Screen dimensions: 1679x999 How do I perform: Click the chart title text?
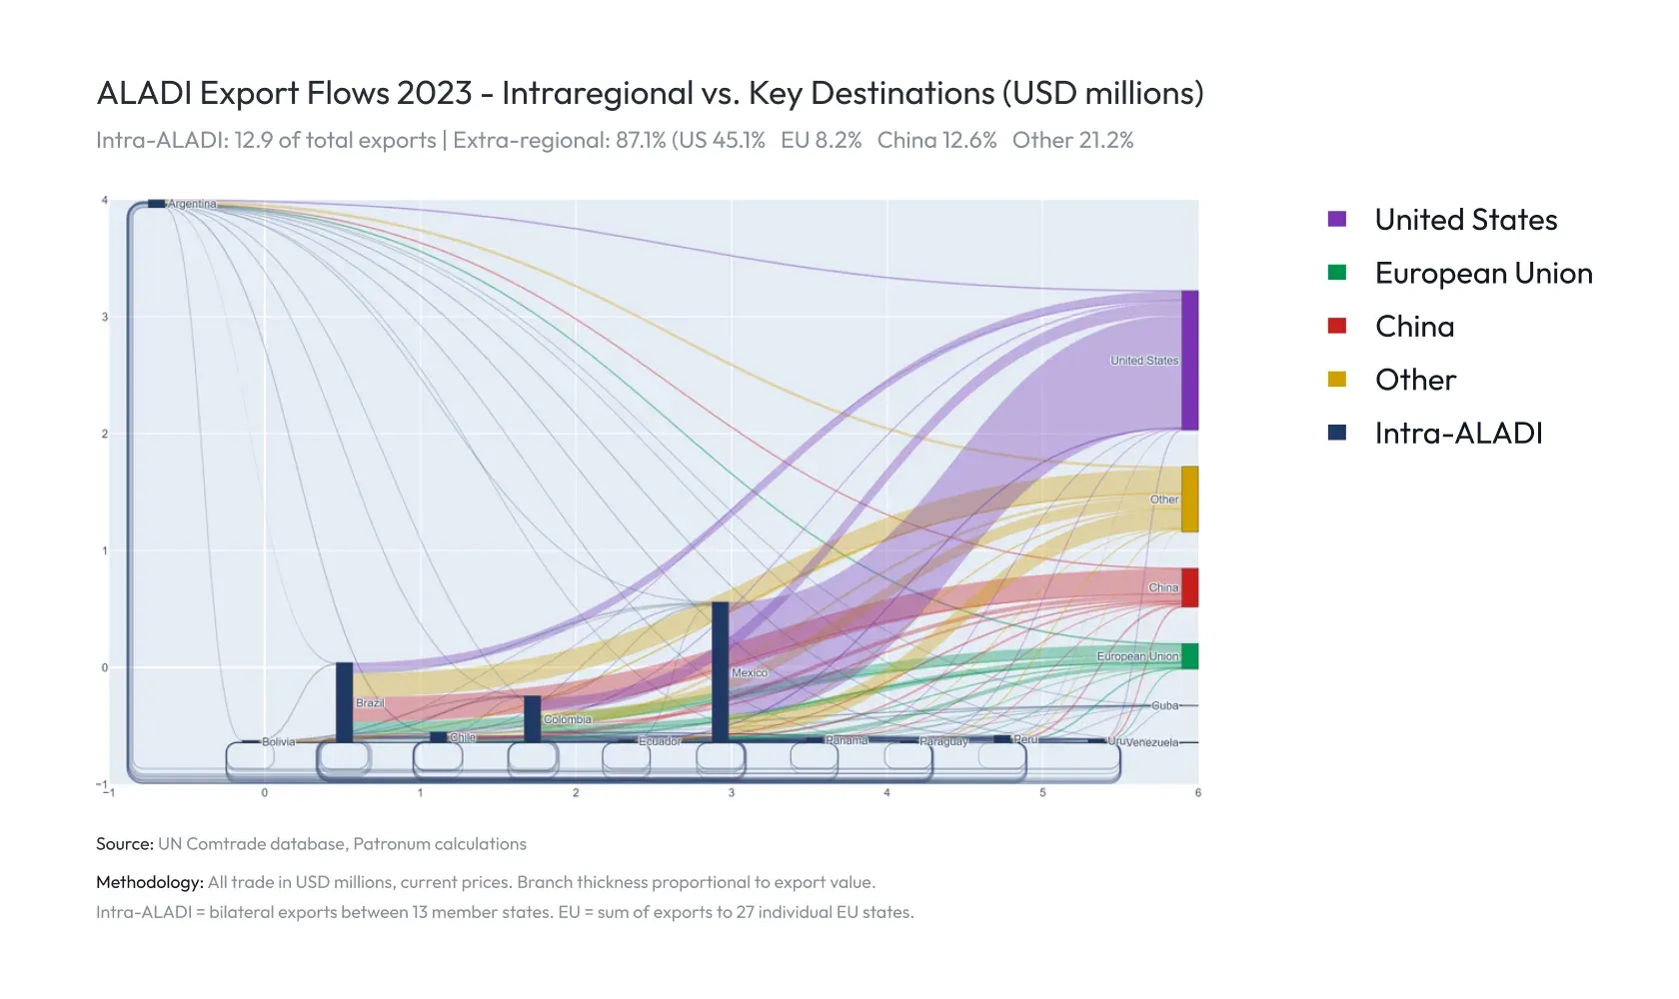650,93
